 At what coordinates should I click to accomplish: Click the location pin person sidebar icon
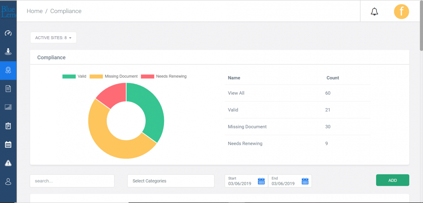point(8,52)
